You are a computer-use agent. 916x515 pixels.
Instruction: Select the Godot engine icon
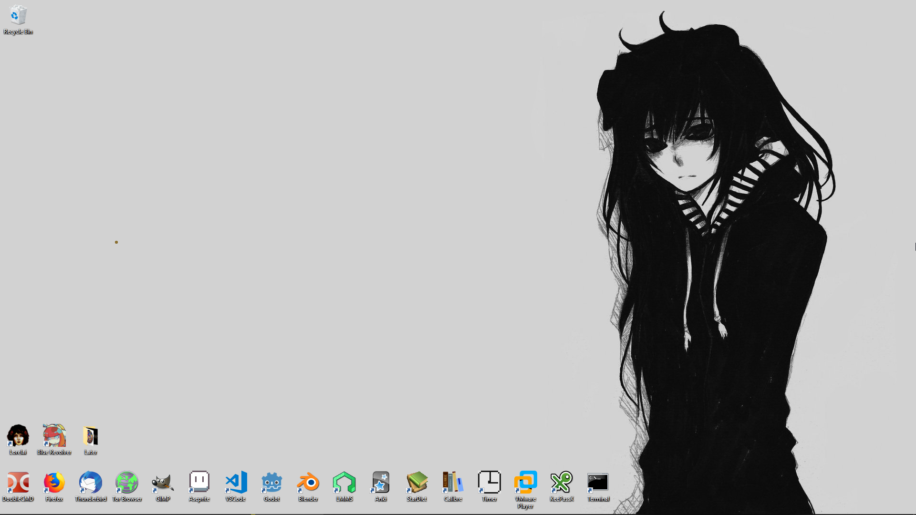click(272, 483)
